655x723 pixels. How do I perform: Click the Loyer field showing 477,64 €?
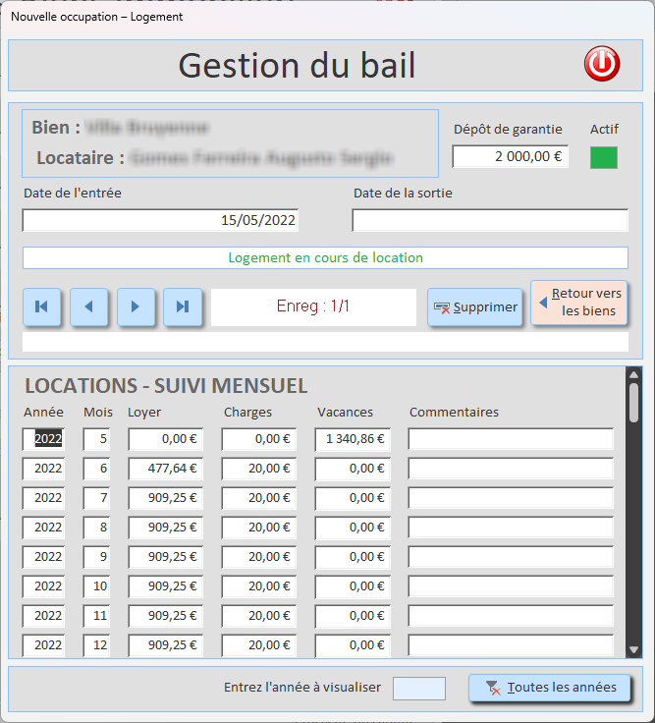click(x=165, y=469)
